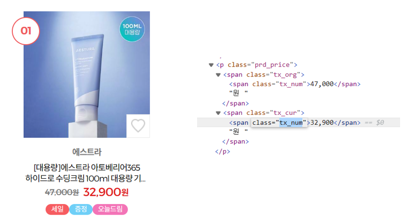The height and width of the screenshot is (221, 406).
Task: Click the struck-through 47,000원 original price
Action: (x=61, y=192)
